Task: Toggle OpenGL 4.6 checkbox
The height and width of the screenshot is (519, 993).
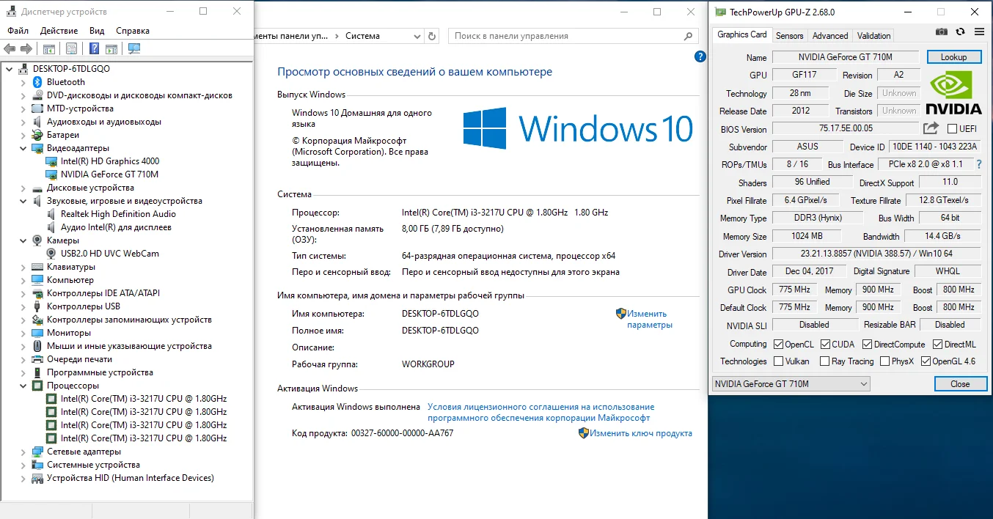Action: (926, 361)
